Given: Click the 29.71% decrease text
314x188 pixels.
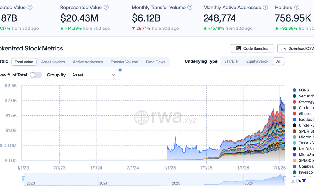Looking at the screenshot, I should pos(143,29).
